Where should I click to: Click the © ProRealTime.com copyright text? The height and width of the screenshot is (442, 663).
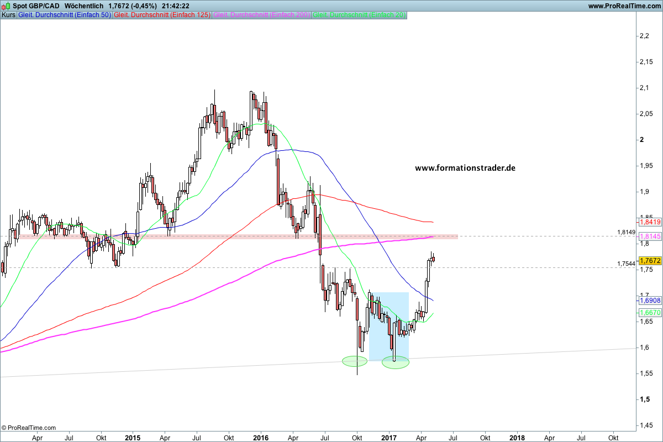[29, 428]
